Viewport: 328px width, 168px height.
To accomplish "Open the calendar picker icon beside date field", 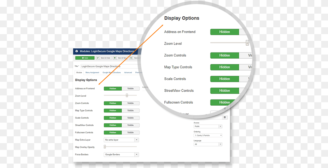I will click(x=225, y=117).
